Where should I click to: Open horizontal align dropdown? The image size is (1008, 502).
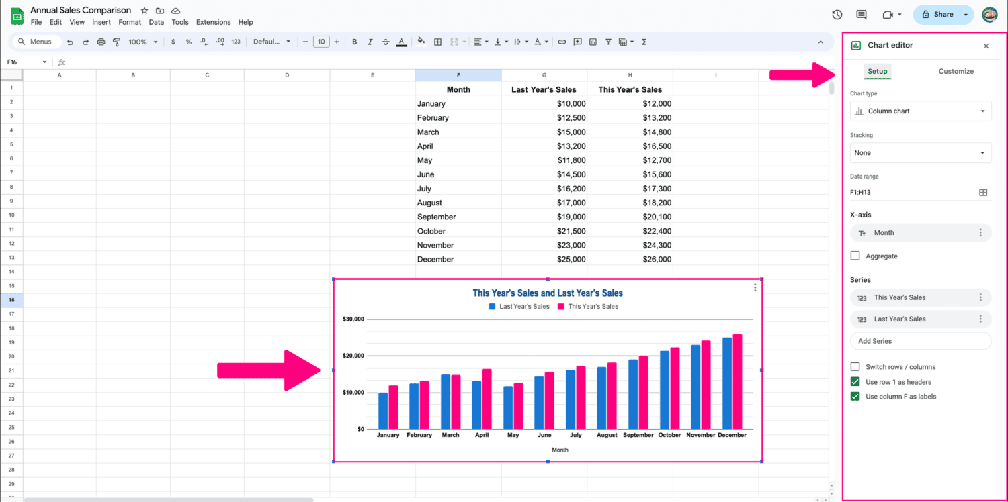coord(481,42)
